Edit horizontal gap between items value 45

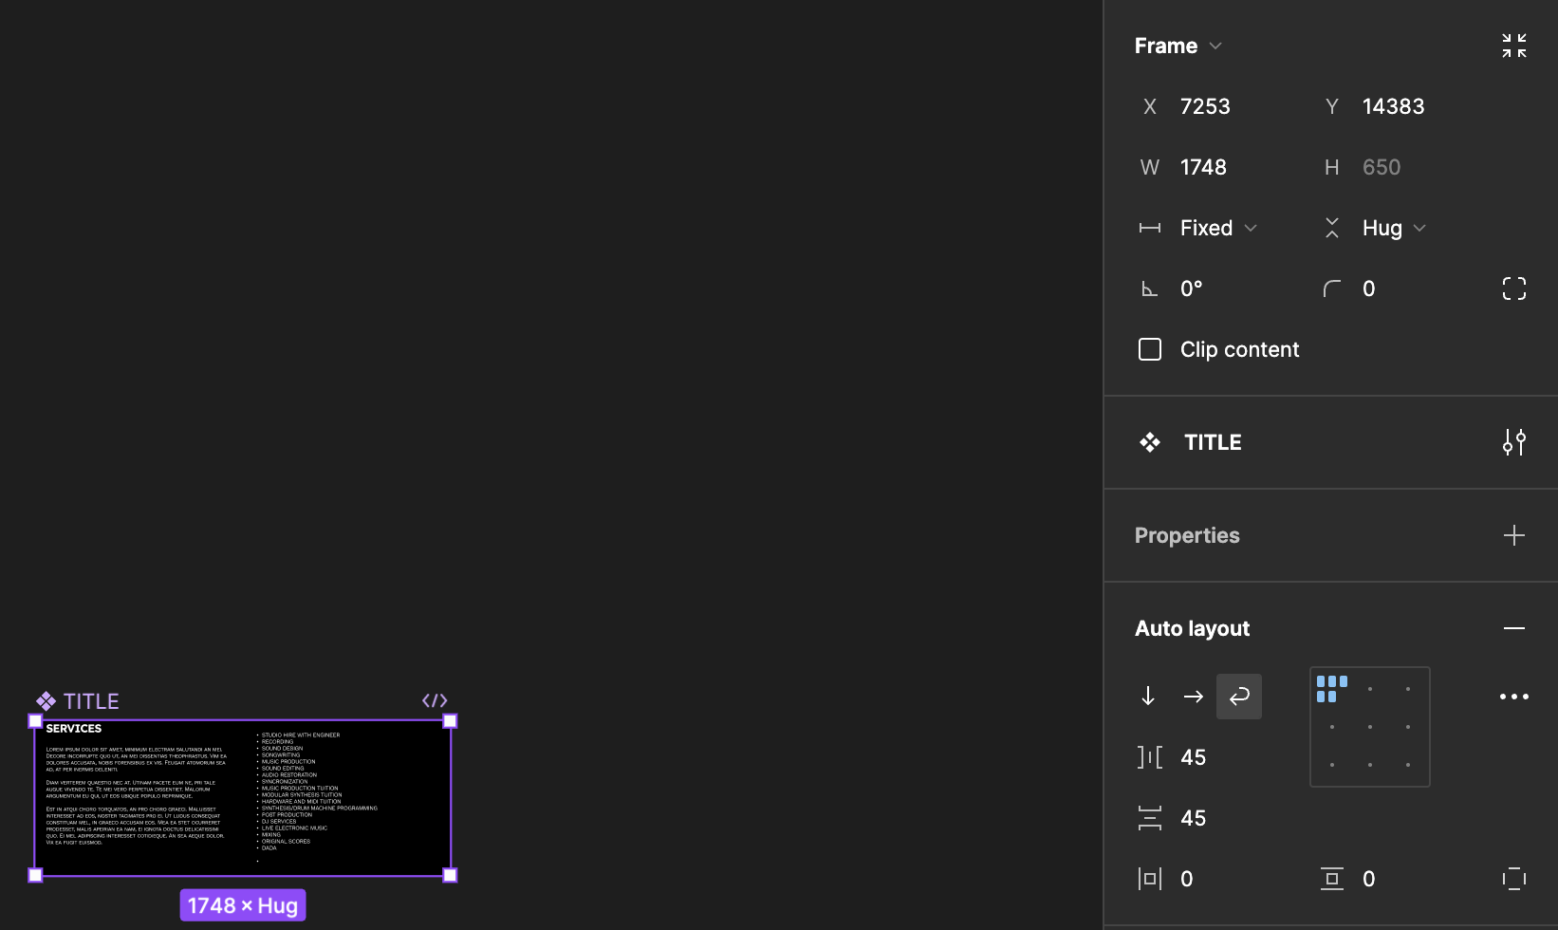1193,757
